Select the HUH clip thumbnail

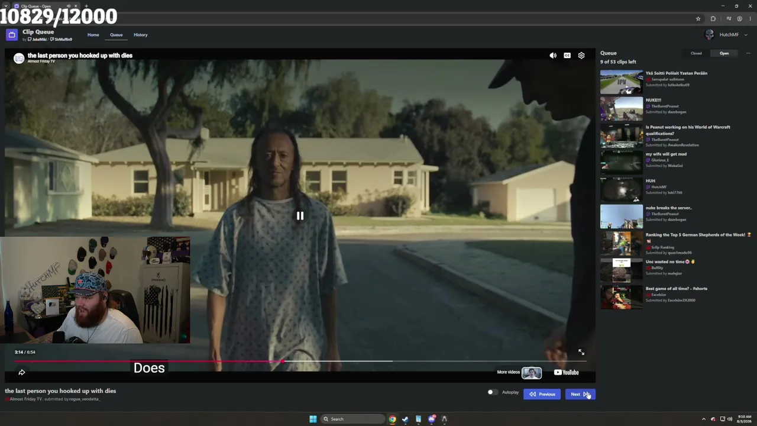coord(622,190)
